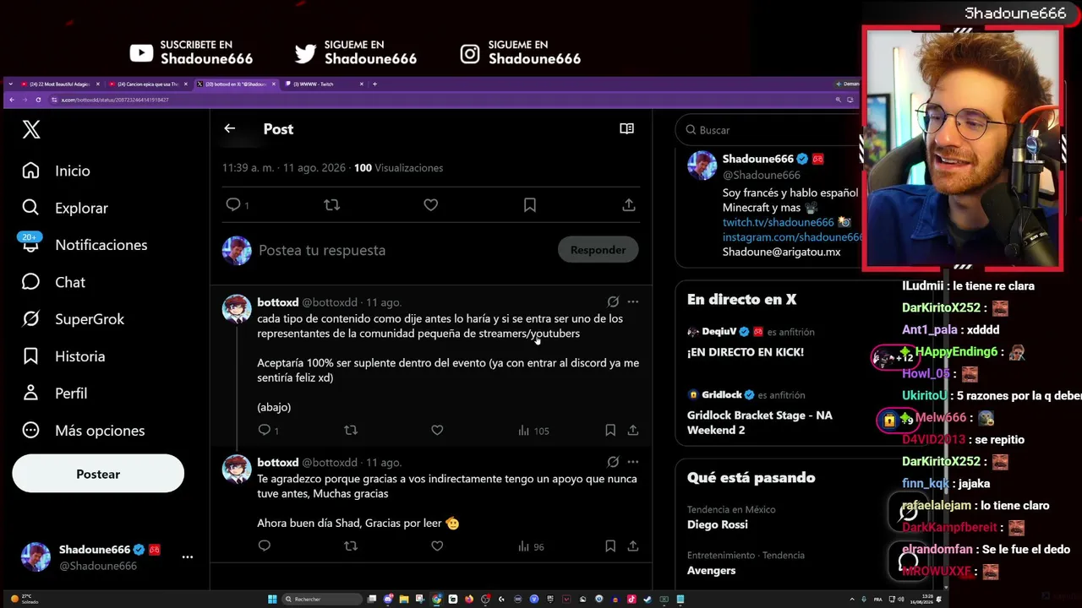Viewport: 1082px width, 608px height.
Task: Open the Diego Rossi trend
Action: [x=718, y=524]
